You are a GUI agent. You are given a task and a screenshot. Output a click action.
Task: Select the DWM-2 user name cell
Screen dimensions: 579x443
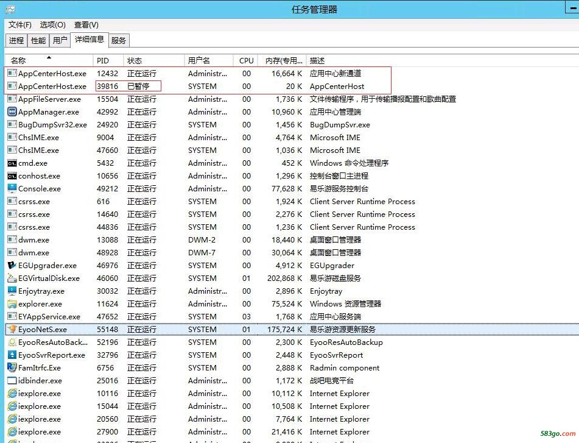click(x=202, y=240)
